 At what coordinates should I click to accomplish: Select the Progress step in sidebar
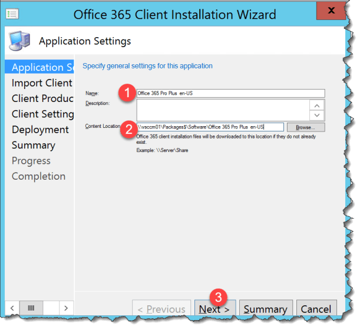(x=31, y=161)
